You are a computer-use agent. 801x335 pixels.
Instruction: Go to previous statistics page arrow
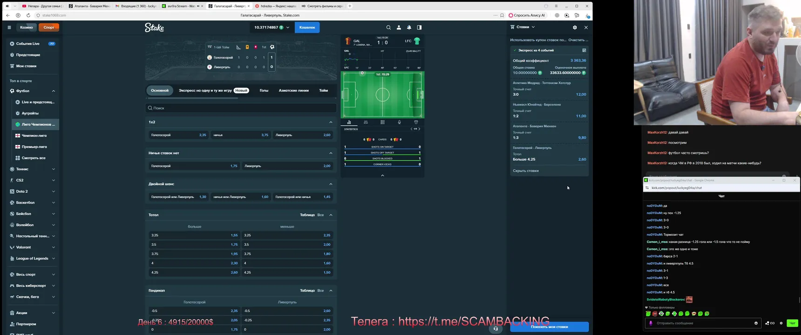pyautogui.click(x=411, y=129)
